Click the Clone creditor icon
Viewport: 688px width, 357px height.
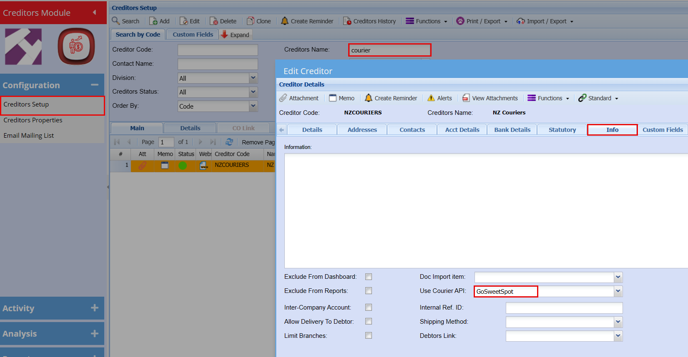tap(251, 21)
